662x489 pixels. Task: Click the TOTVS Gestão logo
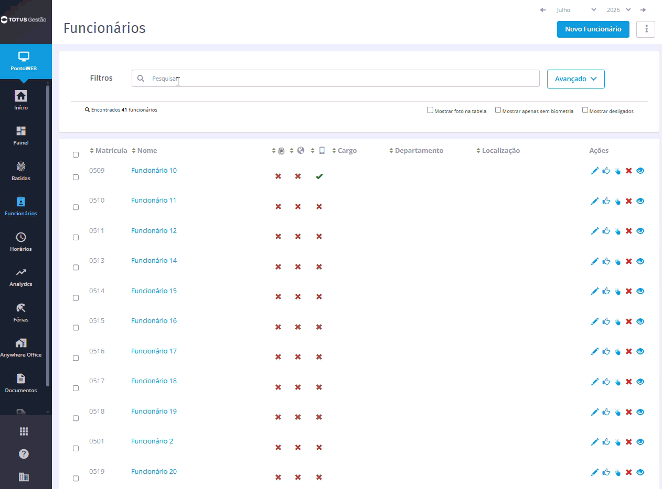[x=24, y=19]
